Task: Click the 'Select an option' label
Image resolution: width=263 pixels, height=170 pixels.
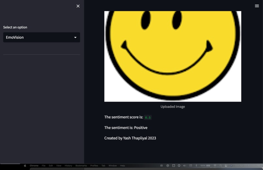Action: tap(15, 27)
